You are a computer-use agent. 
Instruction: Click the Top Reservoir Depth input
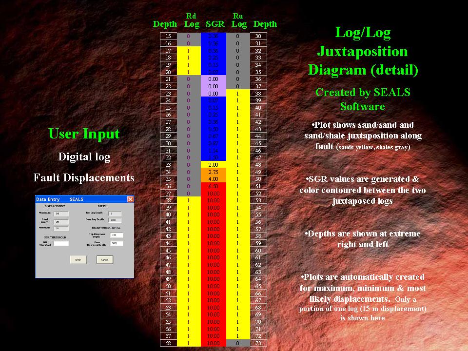pyautogui.click(x=116, y=235)
